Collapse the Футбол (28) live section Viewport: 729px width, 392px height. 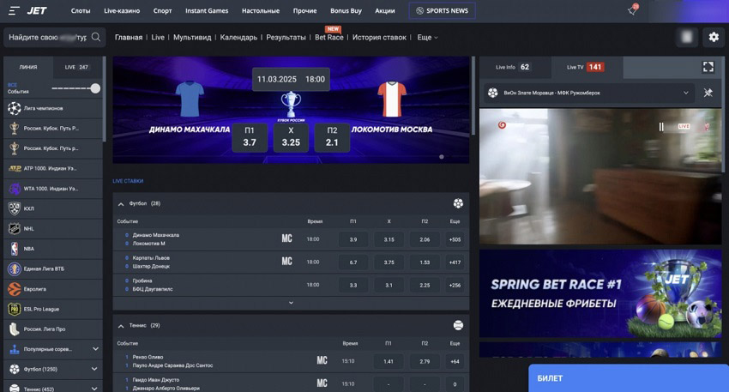click(x=121, y=203)
